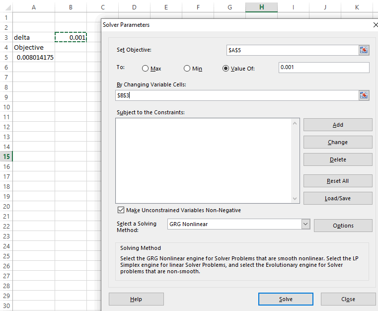Screen dimensions: 378x311
Task: Click the Help button
Action: coord(136,299)
